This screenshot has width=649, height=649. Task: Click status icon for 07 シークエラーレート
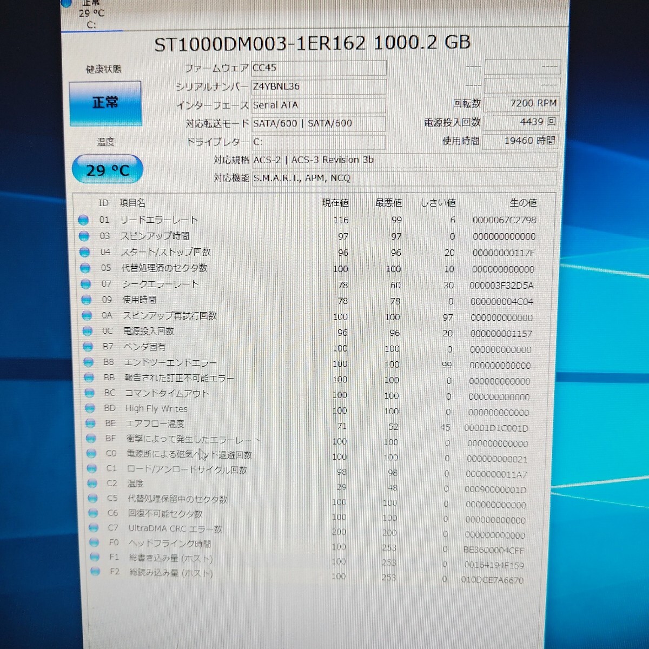click(x=85, y=284)
